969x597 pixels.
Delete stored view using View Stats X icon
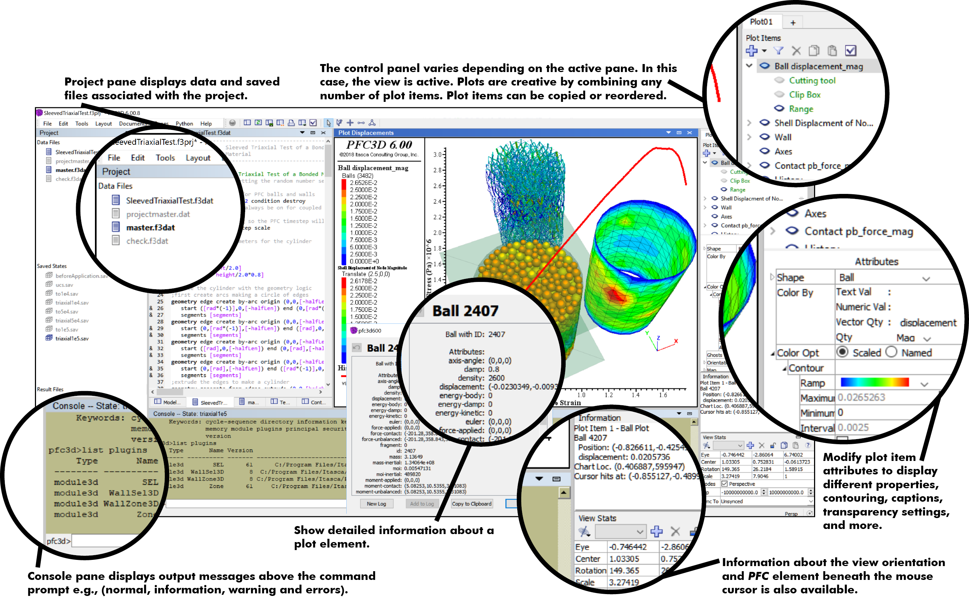tap(762, 445)
